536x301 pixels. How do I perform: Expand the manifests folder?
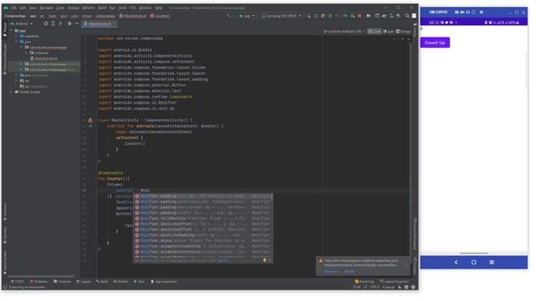tap(17, 36)
